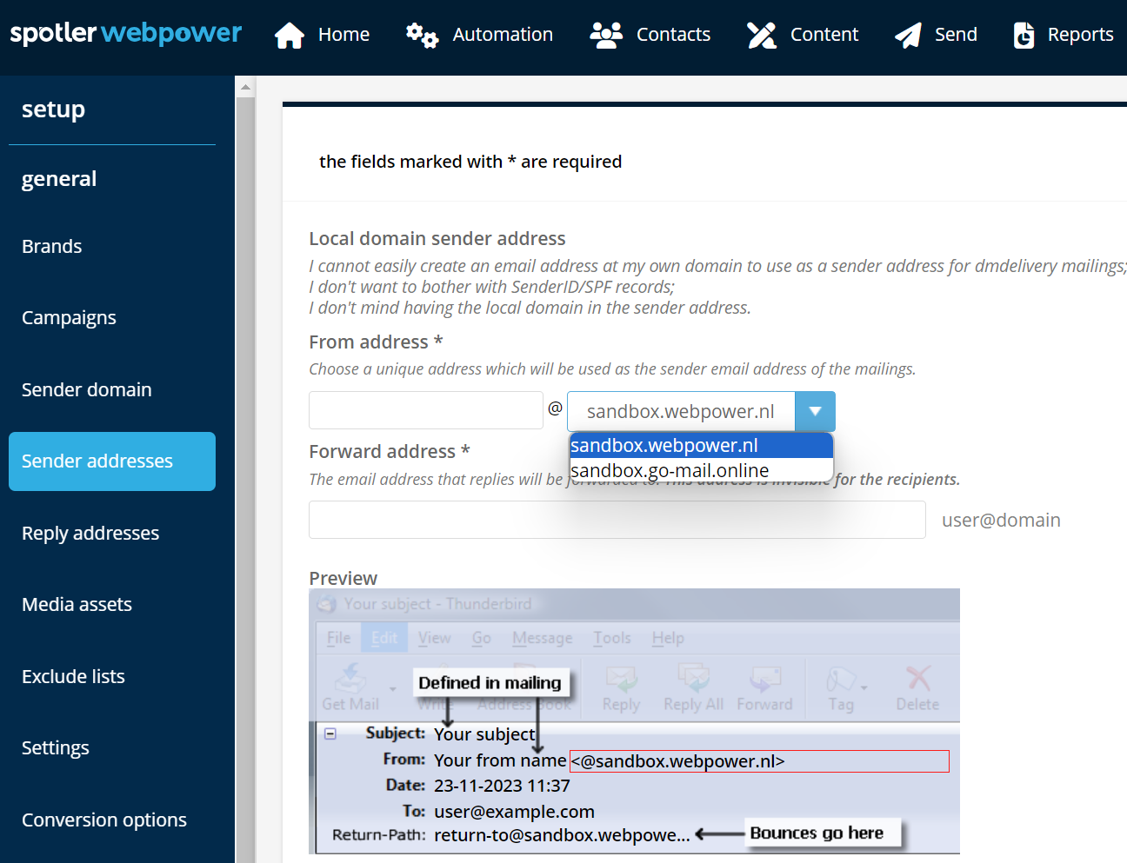The width and height of the screenshot is (1127, 863).
Task: Open Reply addresses in sidebar
Action: tap(90, 533)
